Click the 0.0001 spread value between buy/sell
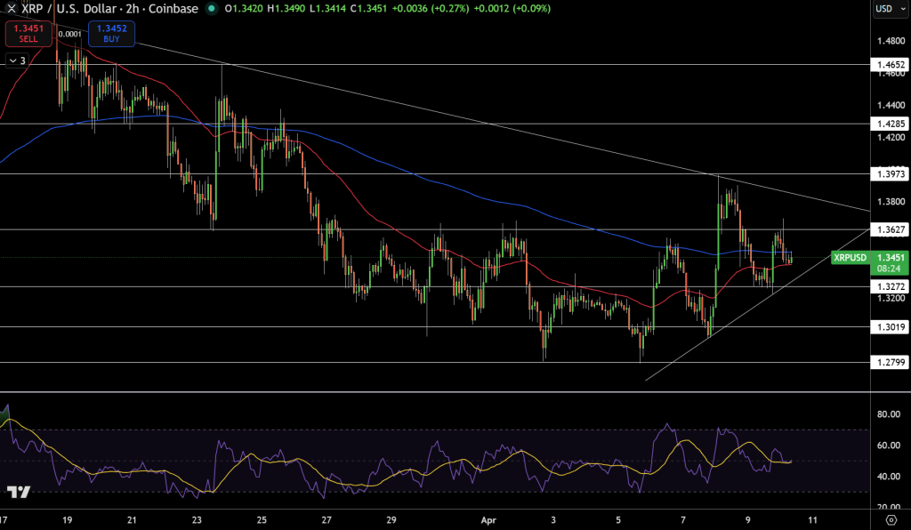The image size is (911, 530). point(70,34)
